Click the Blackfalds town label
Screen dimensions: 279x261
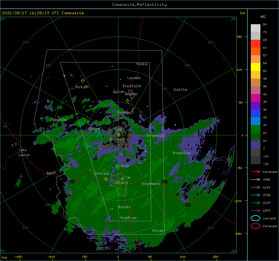[x=132, y=86]
